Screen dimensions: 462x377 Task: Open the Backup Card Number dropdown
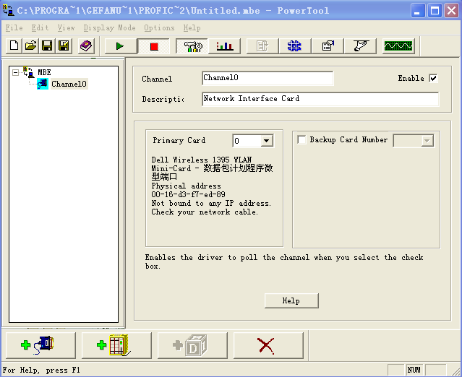427,141
